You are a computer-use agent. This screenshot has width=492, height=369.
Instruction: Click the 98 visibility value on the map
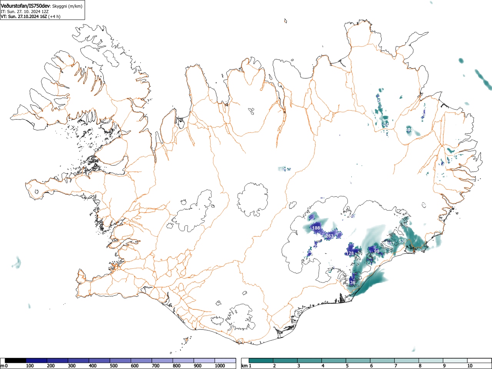pyautogui.click(x=376, y=251)
